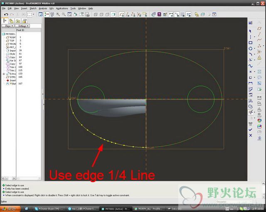Screen dimensions: 266x212
Task: Select the Trim entities tool
Action: (250, 112)
